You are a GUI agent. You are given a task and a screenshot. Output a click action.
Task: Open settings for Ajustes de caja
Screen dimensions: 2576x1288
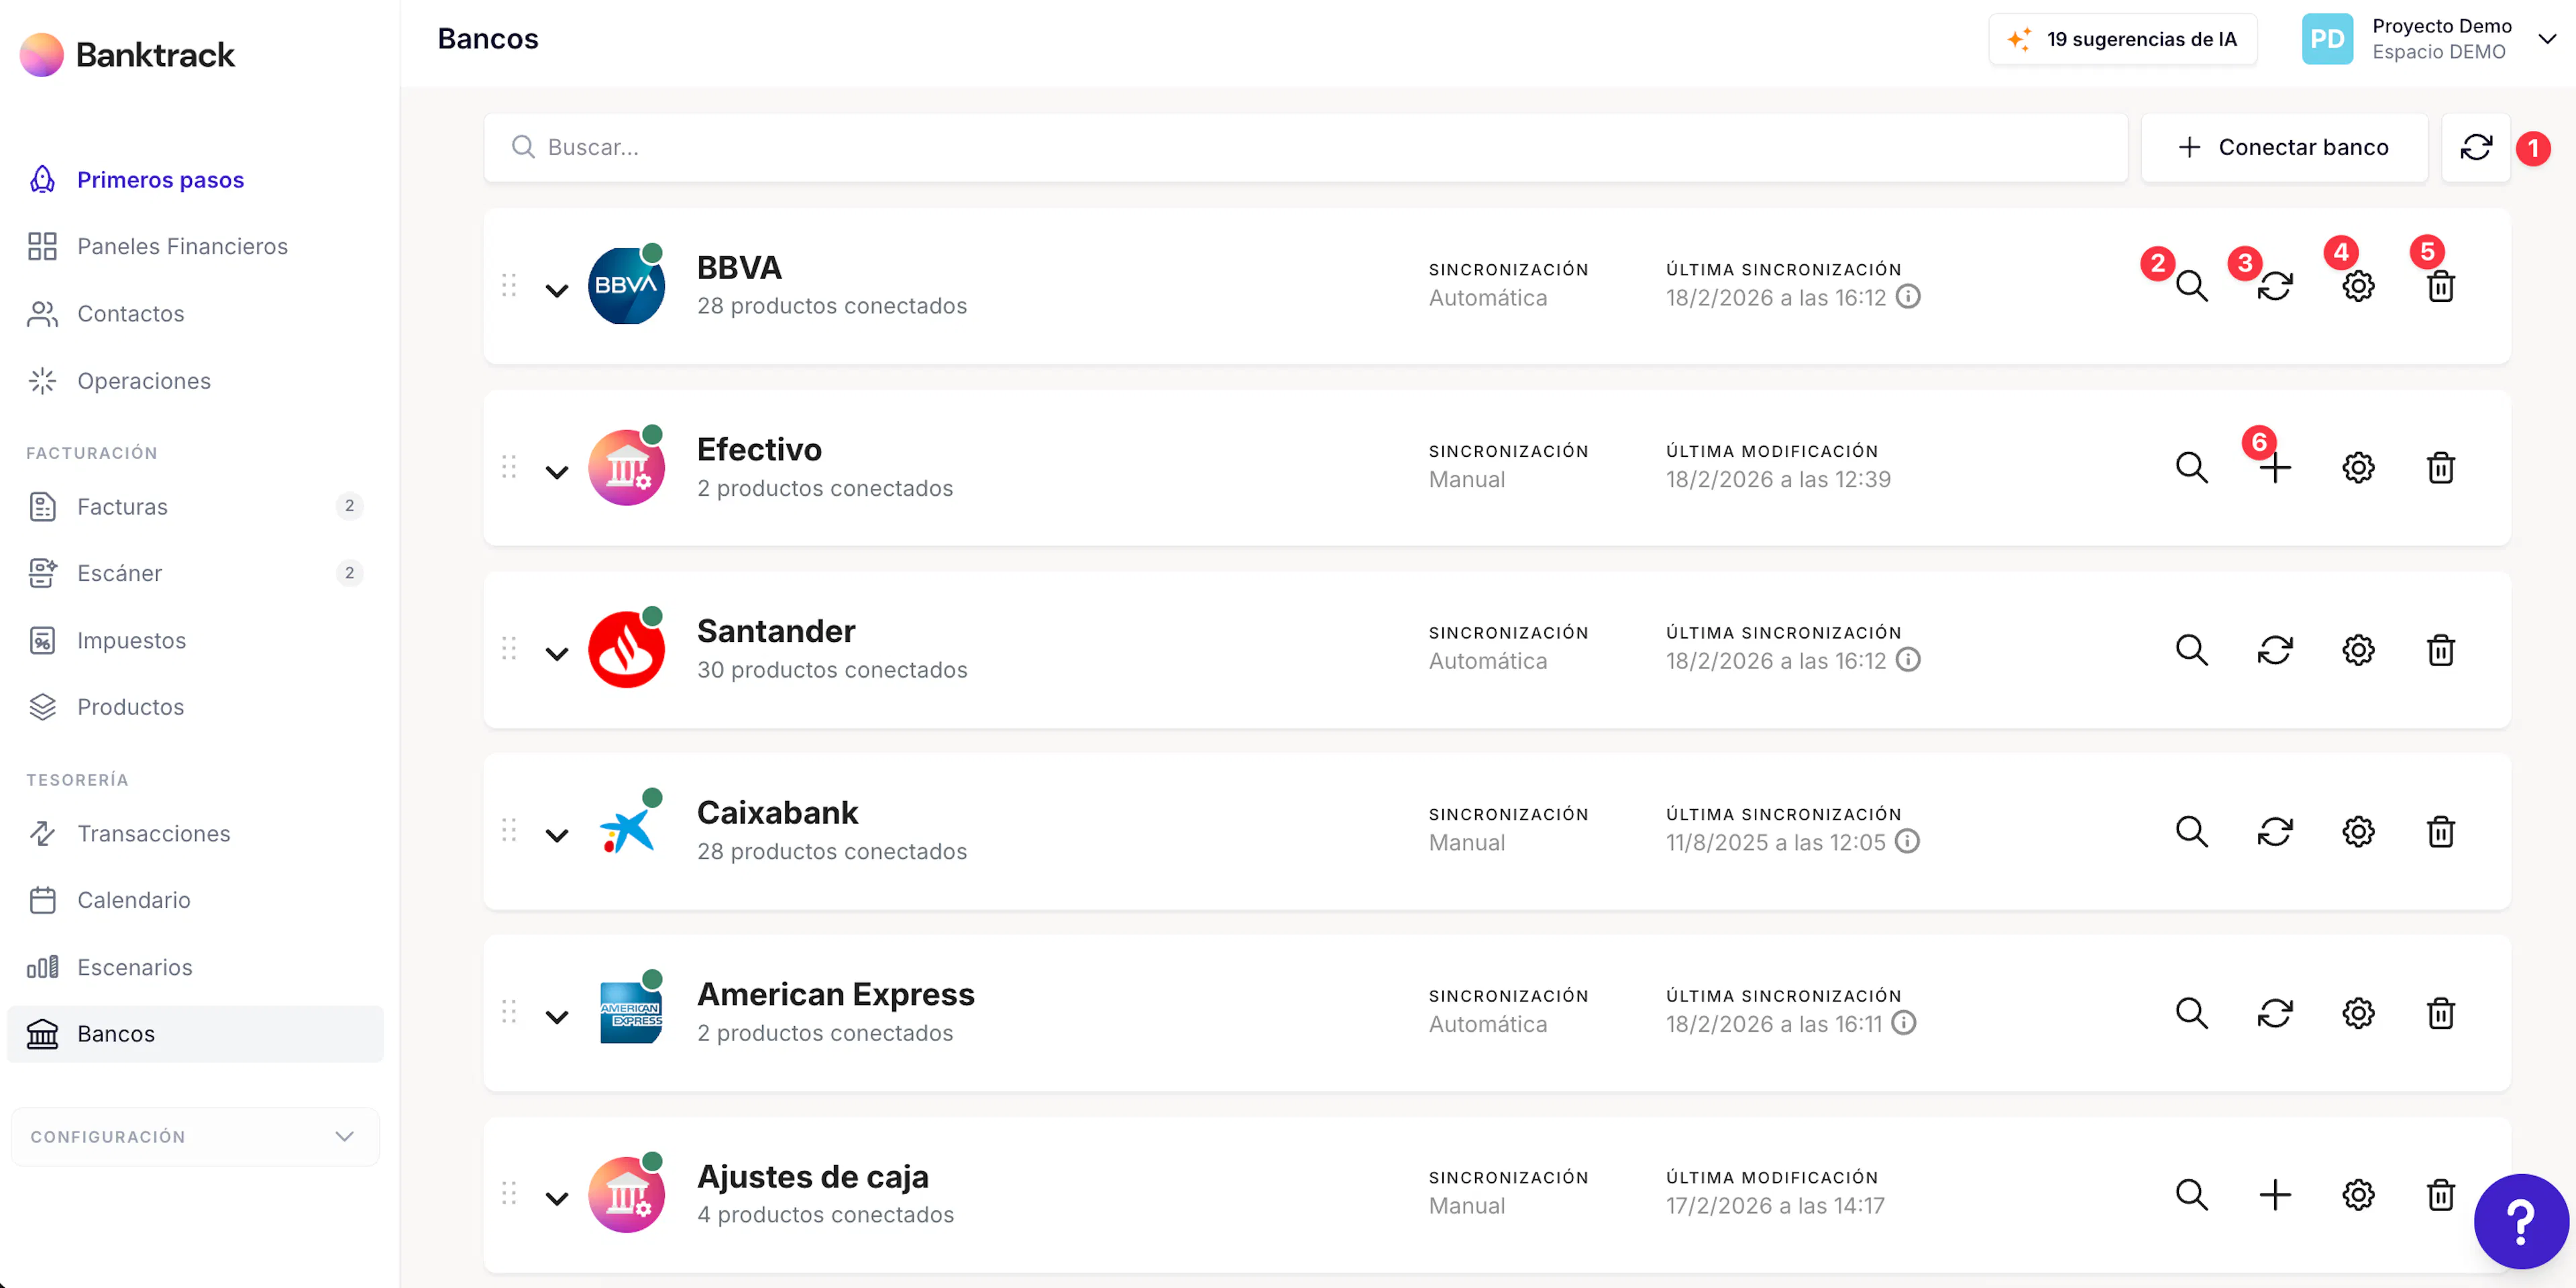2357,1195
